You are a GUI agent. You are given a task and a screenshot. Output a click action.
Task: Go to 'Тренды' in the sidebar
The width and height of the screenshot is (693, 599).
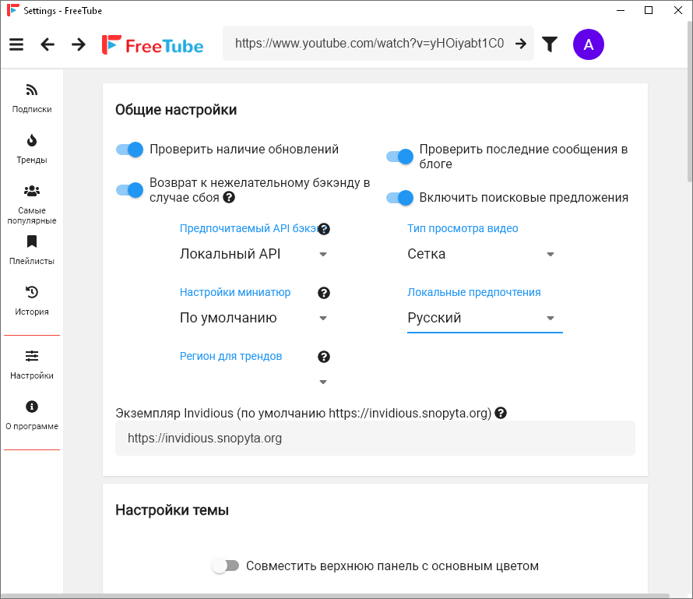pyautogui.click(x=32, y=149)
